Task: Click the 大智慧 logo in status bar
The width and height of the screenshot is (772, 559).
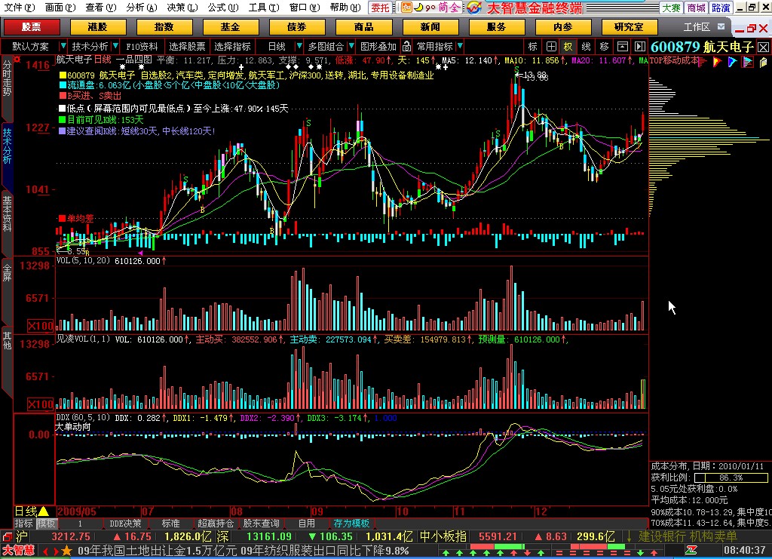Action: coord(18,550)
